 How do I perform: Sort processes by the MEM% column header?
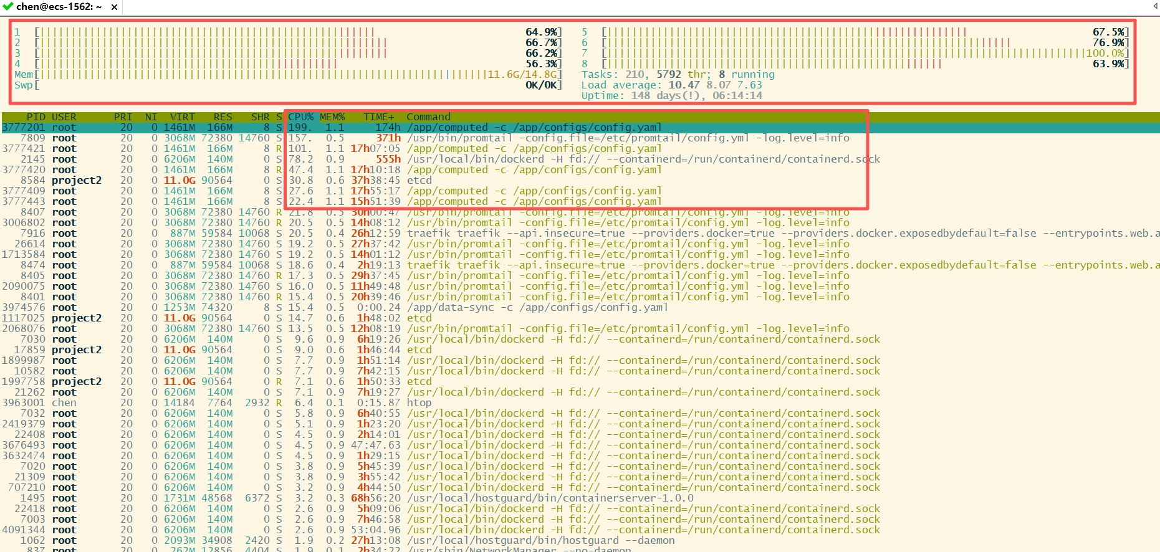click(x=332, y=117)
